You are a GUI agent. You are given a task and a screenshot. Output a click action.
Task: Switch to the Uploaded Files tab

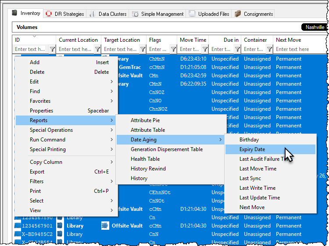(209, 14)
